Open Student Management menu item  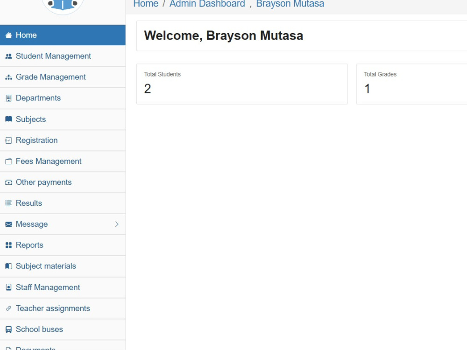pos(63,56)
